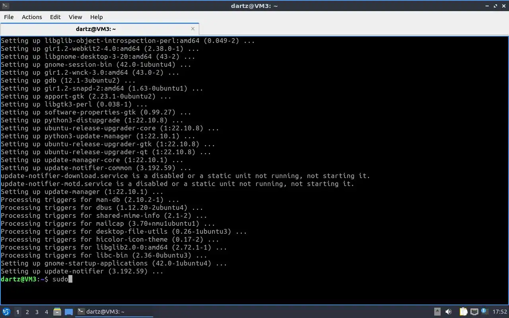Click 'update-notifier-download.service is a disabled' line
This screenshot has width=509, height=318.
click(x=185, y=176)
